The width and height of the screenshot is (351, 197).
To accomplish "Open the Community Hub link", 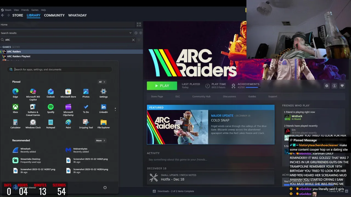I will point(201,96).
